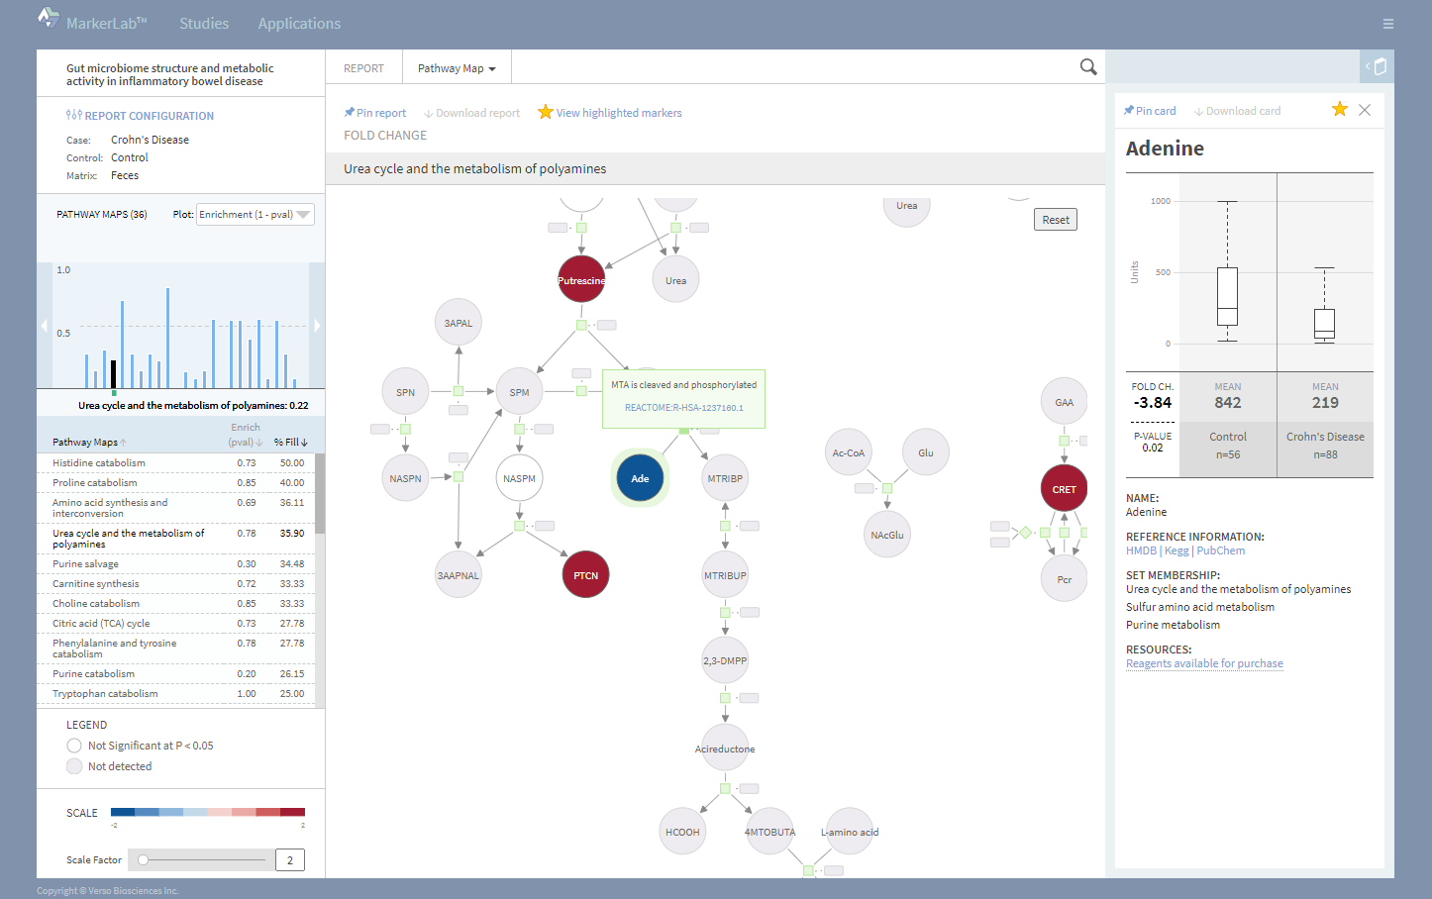Click the Reset button on the pathway map

(x=1055, y=219)
